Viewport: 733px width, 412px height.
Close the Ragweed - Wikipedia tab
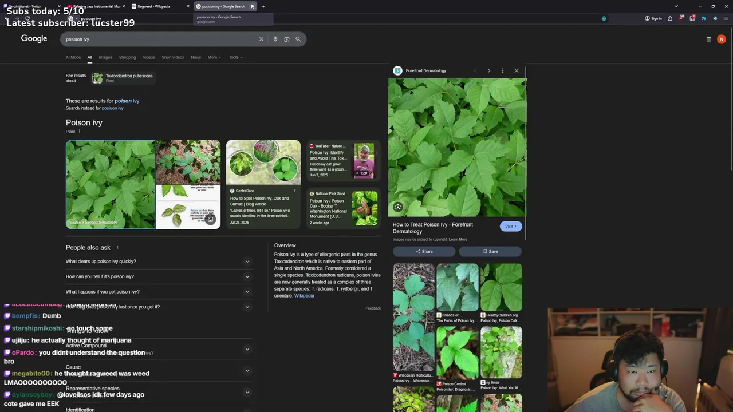[188, 6]
